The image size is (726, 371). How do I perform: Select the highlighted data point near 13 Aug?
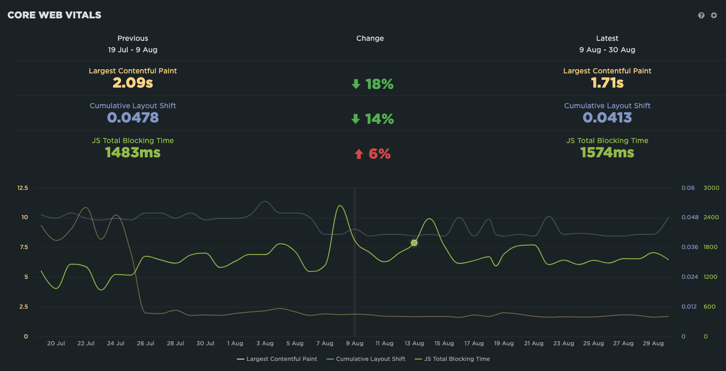pyautogui.click(x=414, y=243)
